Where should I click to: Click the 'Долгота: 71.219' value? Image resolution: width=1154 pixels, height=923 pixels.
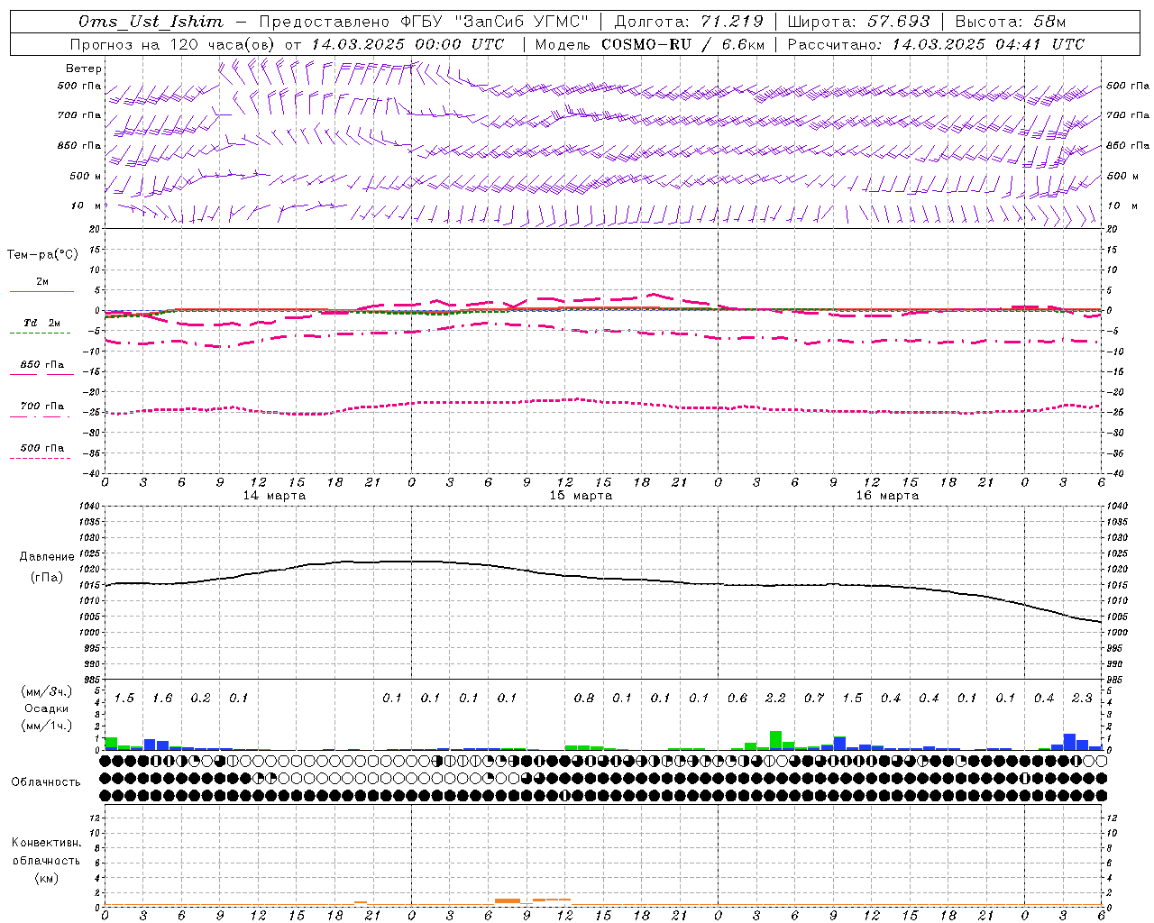tap(689, 22)
